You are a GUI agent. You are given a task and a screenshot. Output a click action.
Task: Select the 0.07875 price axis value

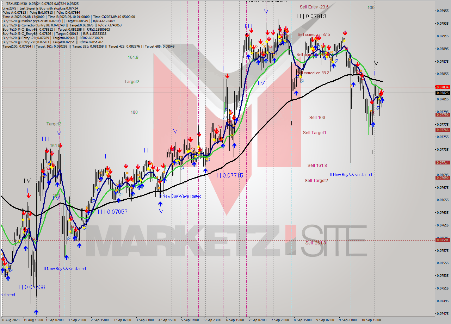(443, 61)
